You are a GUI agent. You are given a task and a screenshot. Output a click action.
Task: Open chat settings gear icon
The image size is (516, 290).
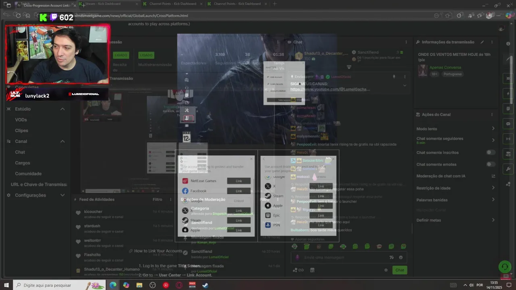pos(386,270)
